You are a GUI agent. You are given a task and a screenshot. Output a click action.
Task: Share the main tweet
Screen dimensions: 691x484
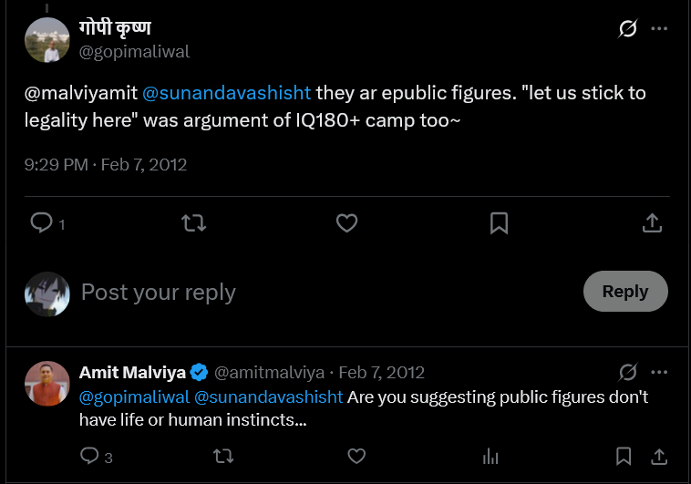pos(652,223)
